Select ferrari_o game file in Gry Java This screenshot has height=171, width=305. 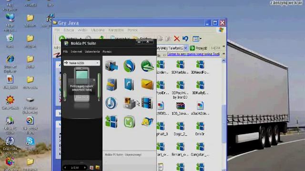point(180,150)
